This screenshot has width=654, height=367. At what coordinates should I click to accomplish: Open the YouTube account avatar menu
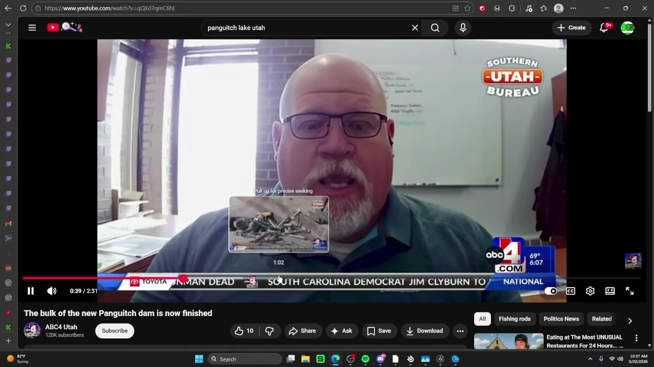(x=627, y=28)
